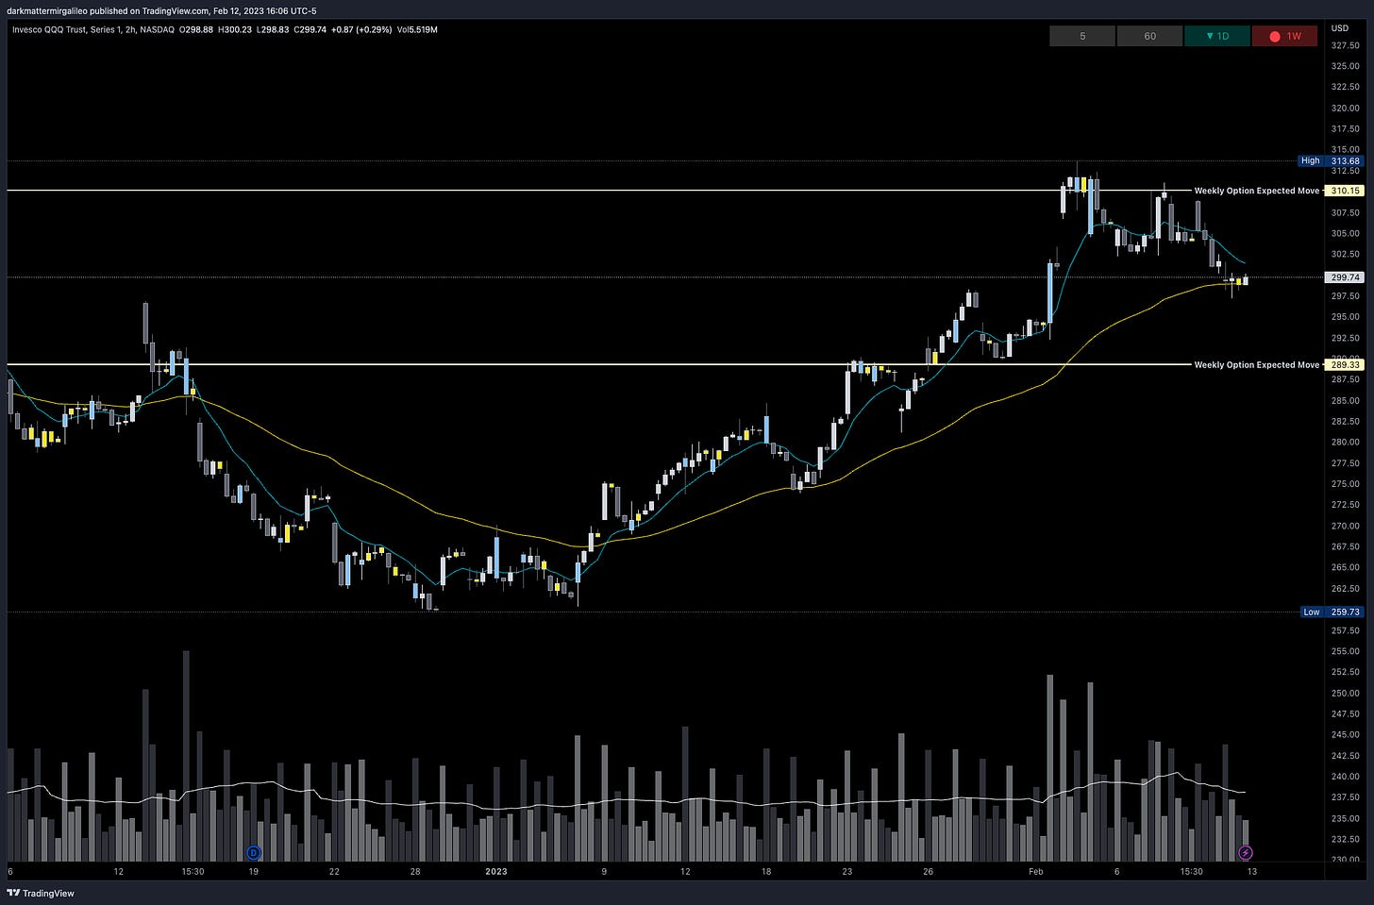Click the +0.87 (+0.29%) change readout
Screen dimensions: 1374x905
(361, 29)
